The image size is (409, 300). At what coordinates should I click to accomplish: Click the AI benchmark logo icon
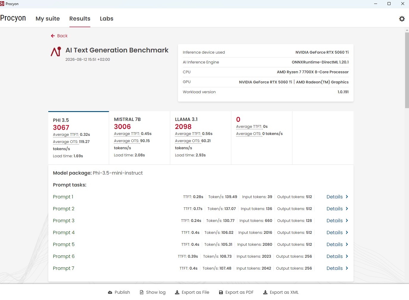click(x=56, y=52)
